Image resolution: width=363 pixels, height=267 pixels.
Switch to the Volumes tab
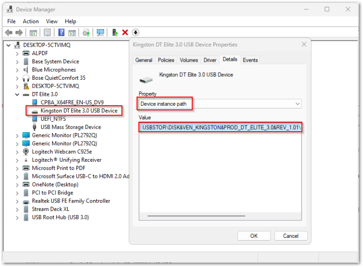click(x=189, y=60)
